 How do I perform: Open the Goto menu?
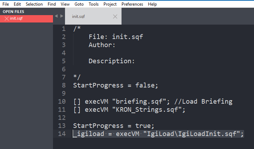[x=79, y=4]
